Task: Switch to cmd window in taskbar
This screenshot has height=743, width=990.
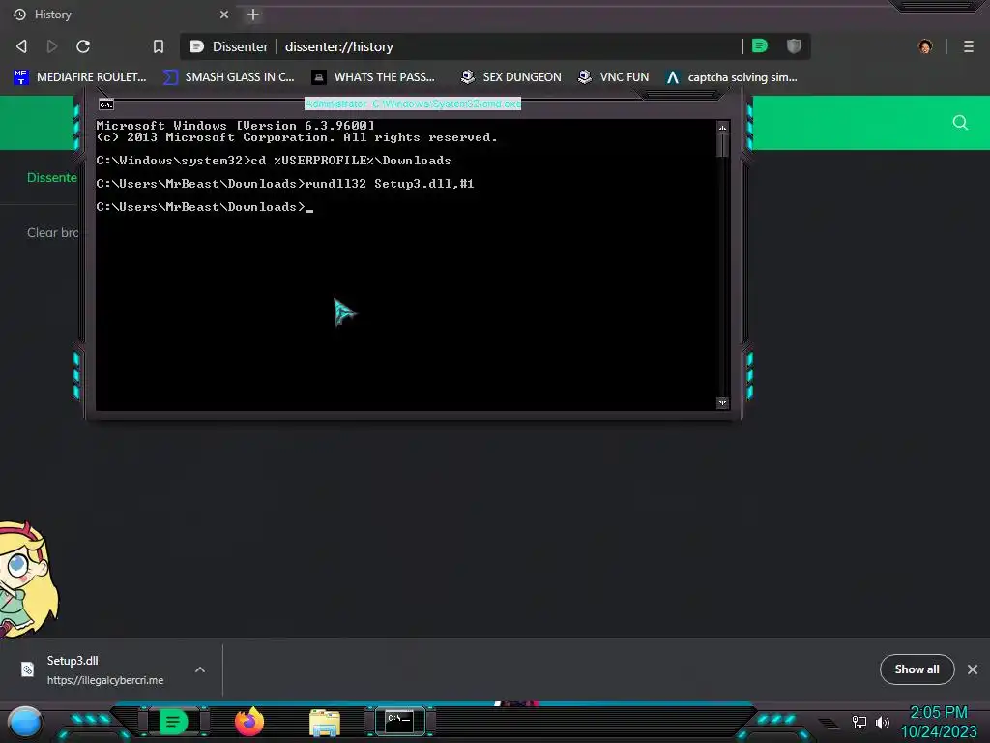Action: (x=399, y=722)
